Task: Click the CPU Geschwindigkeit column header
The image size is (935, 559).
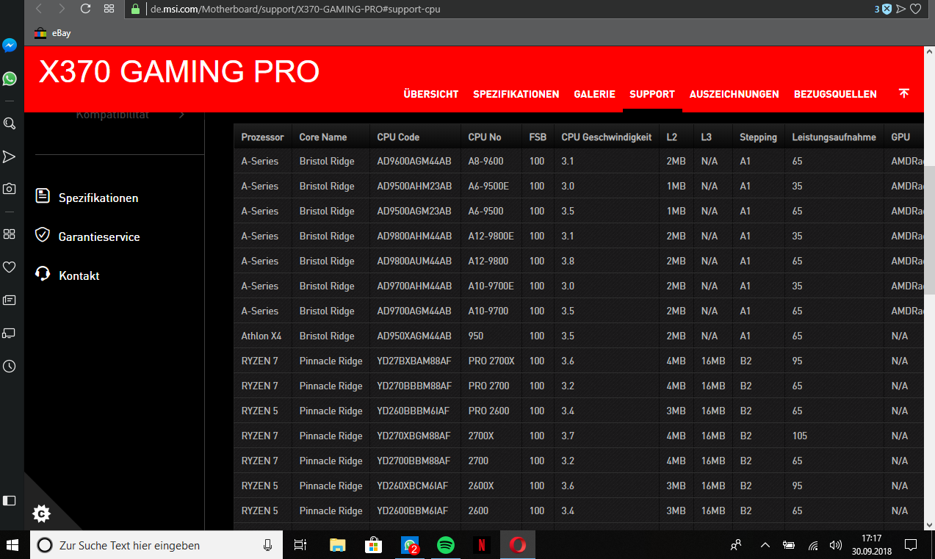Action: (607, 137)
